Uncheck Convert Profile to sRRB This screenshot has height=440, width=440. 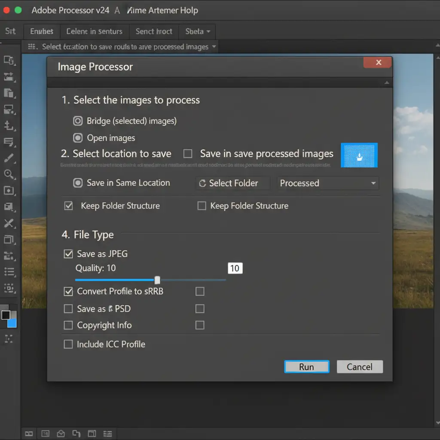click(68, 291)
